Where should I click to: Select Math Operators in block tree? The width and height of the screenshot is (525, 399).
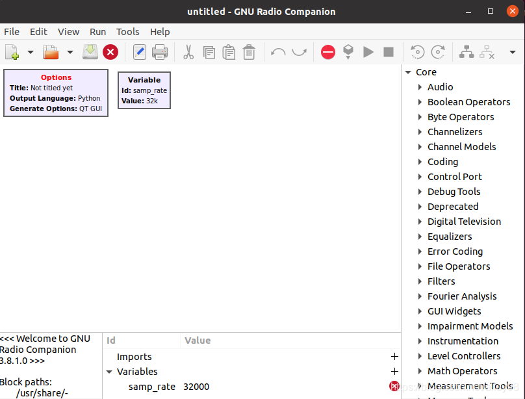(x=462, y=371)
